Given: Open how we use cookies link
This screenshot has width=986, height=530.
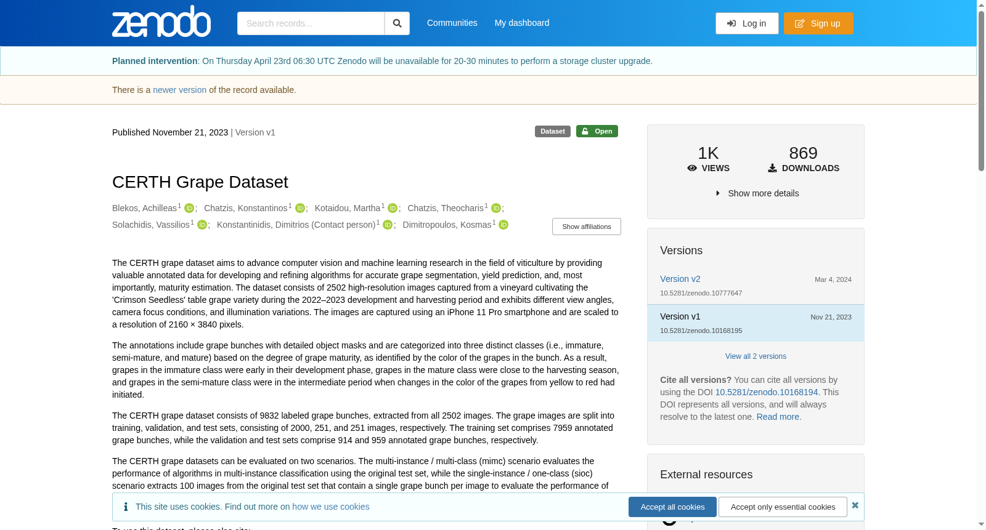Looking at the screenshot, I should [x=331, y=507].
